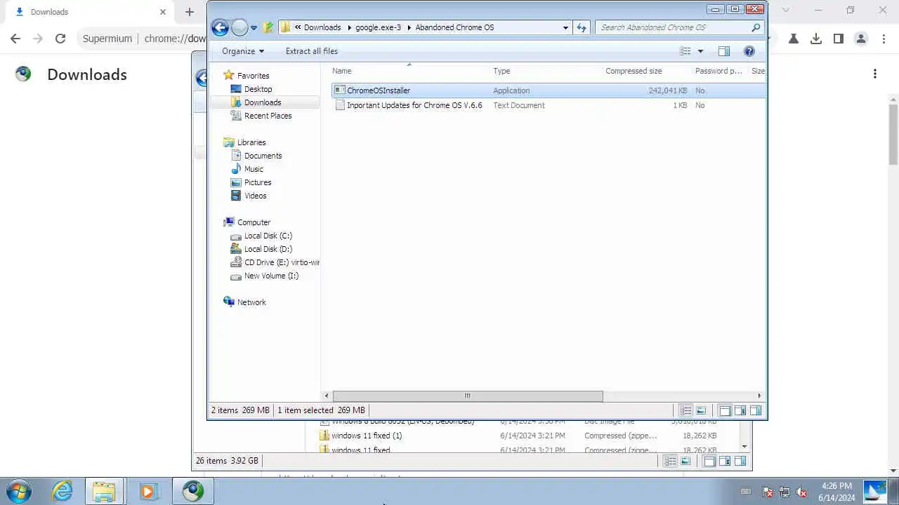Image resolution: width=899 pixels, height=505 pixels.
Task: Switch to details view in front window status bar
Action: (685, 410)
